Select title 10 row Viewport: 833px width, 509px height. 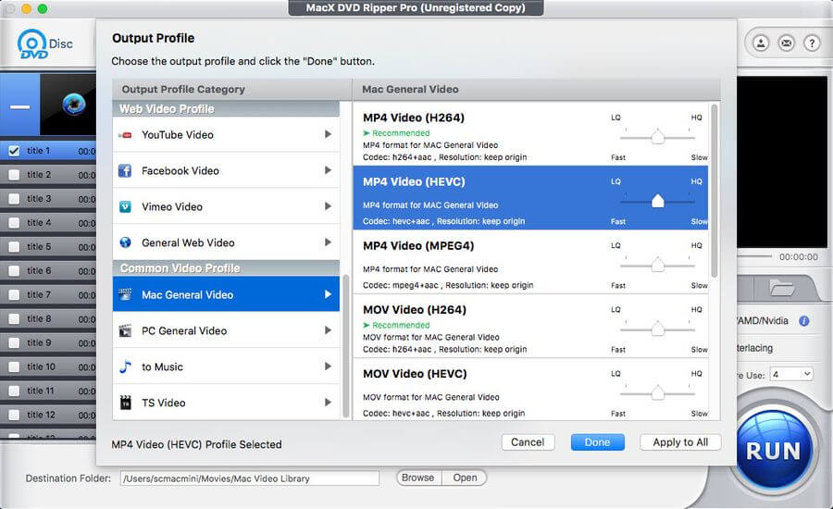click(x=48, y=366)
